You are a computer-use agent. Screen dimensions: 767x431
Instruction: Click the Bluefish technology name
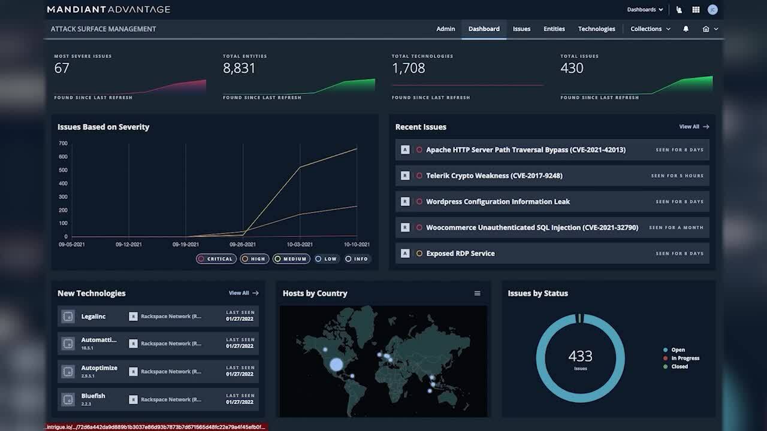pyautogui.click(x=93, y=396)
